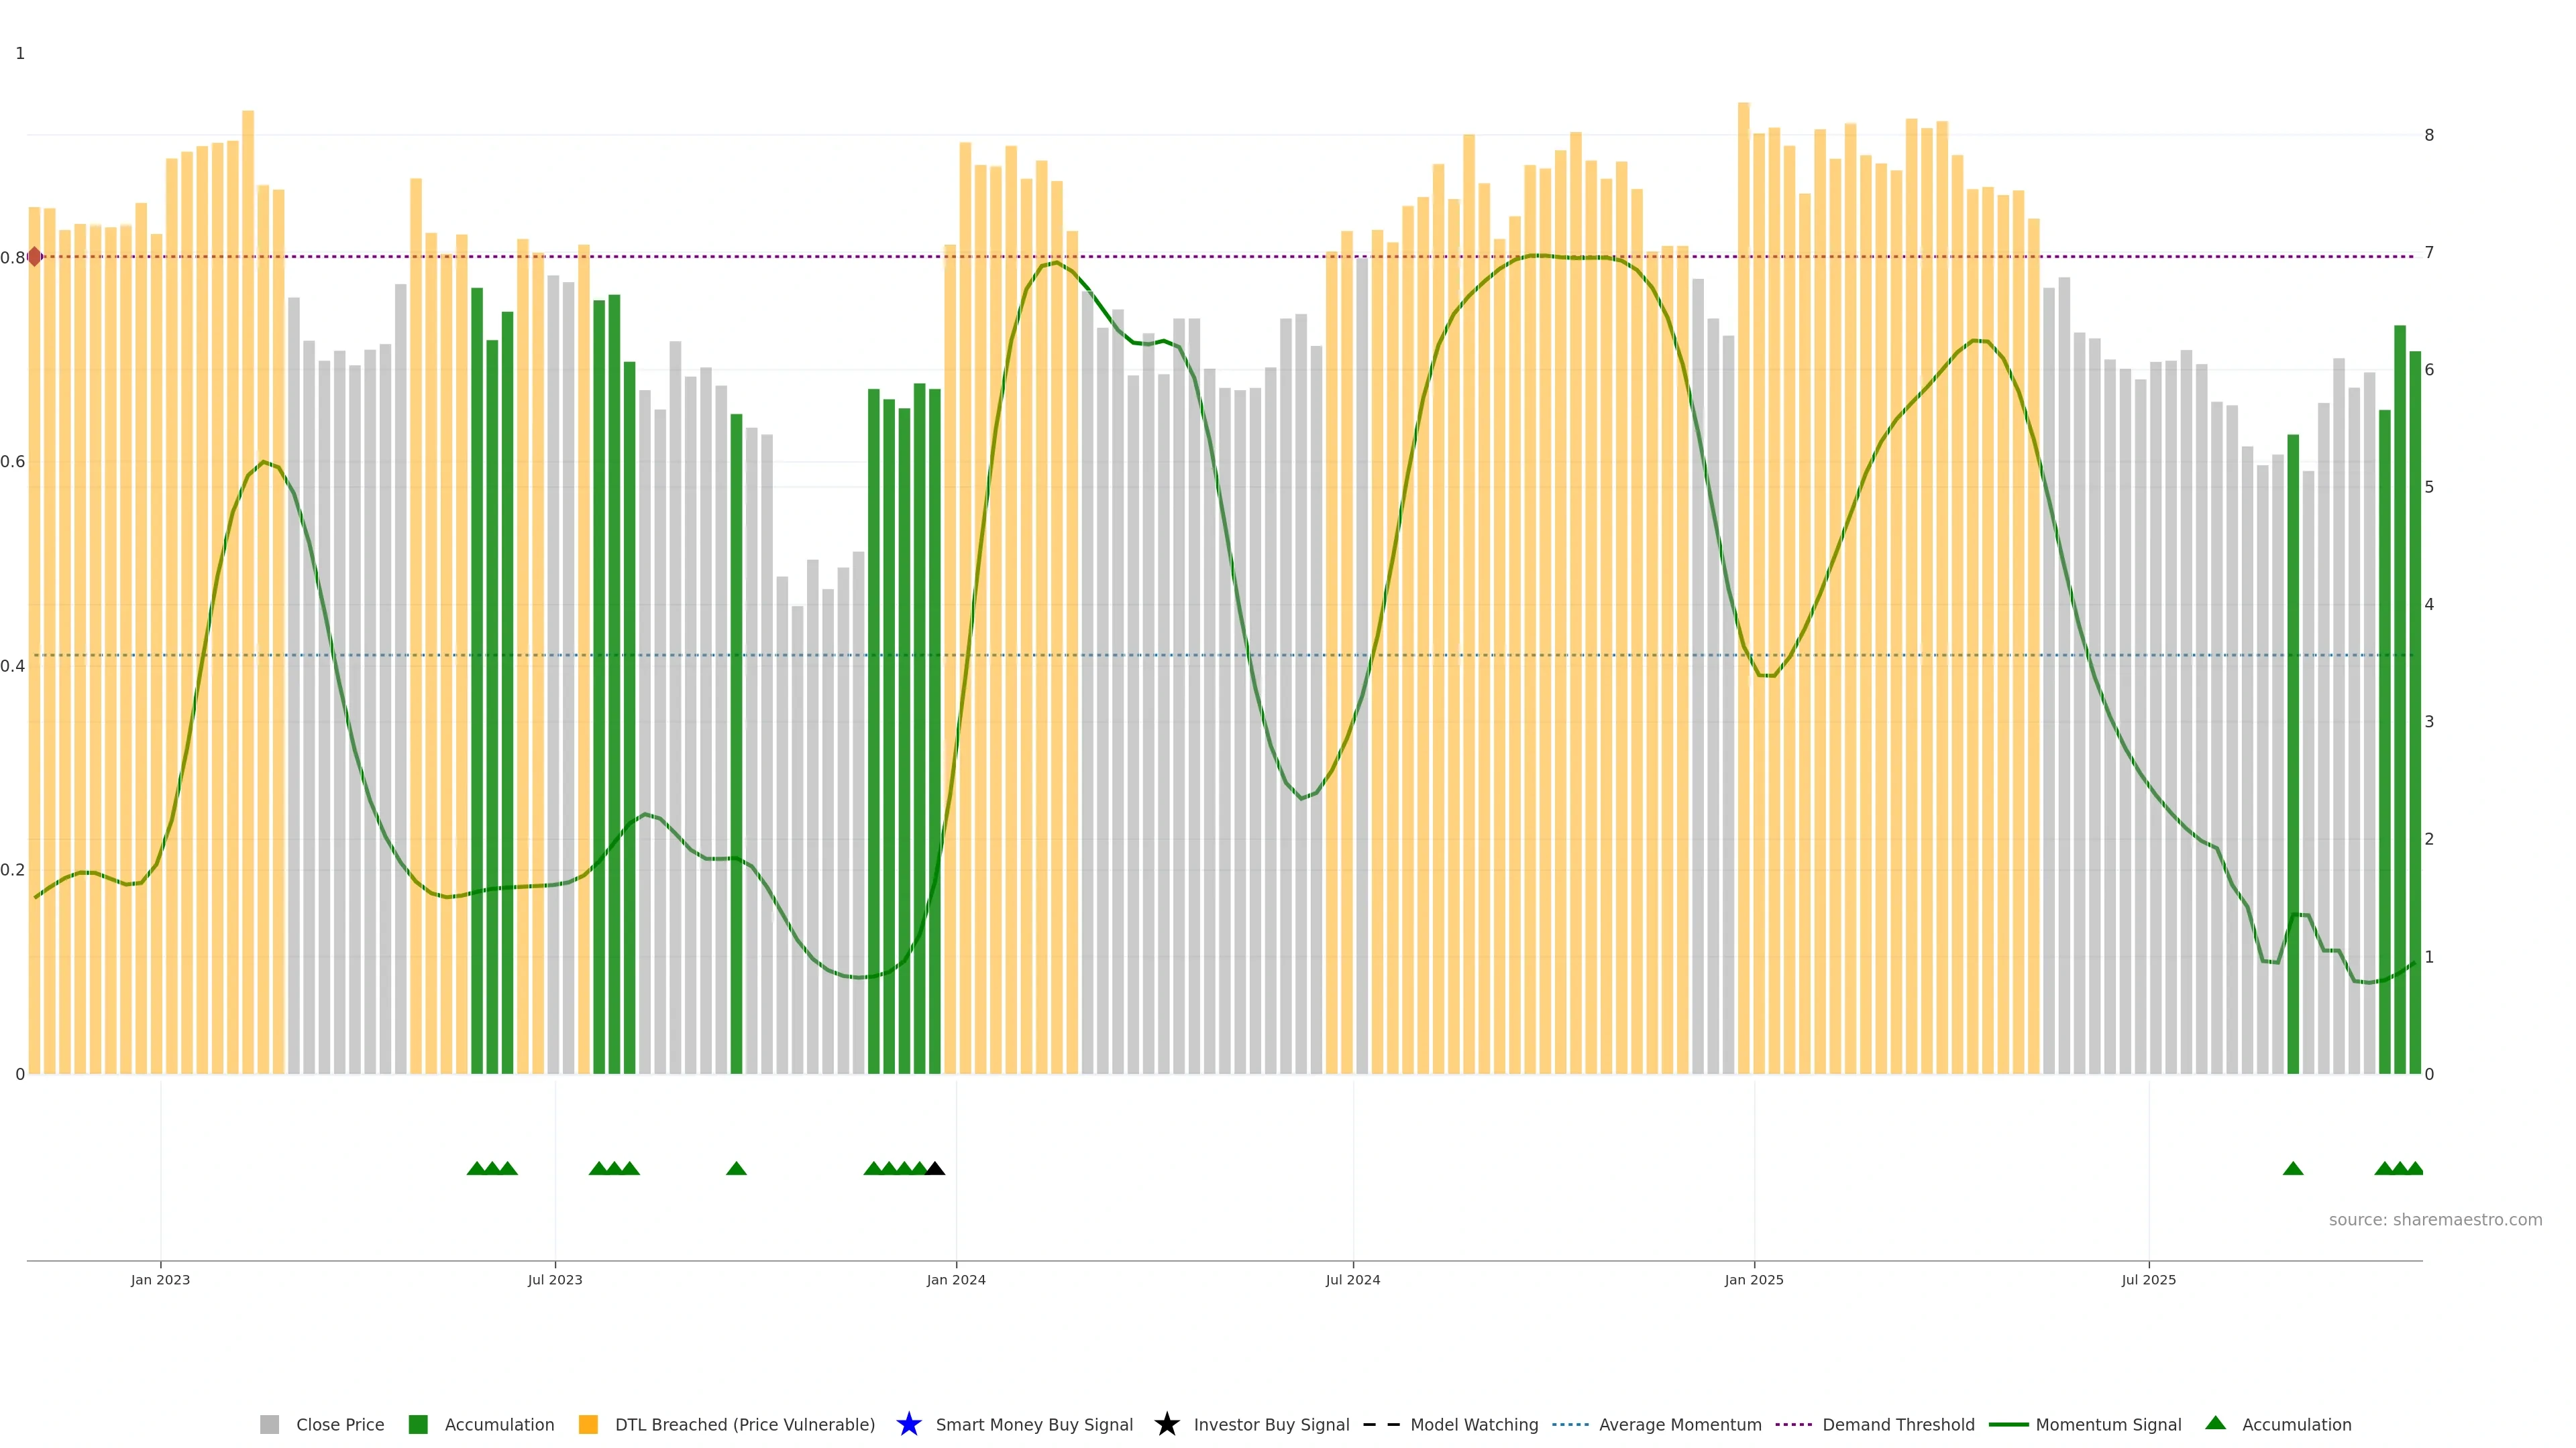Click the Jan 2023 axis label
Image resolution: width=2576 pixels, height=1448 pixels.
(160, 1279)
